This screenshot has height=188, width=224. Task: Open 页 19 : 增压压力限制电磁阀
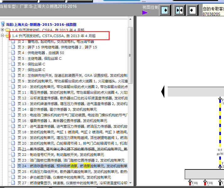(73, 138)
